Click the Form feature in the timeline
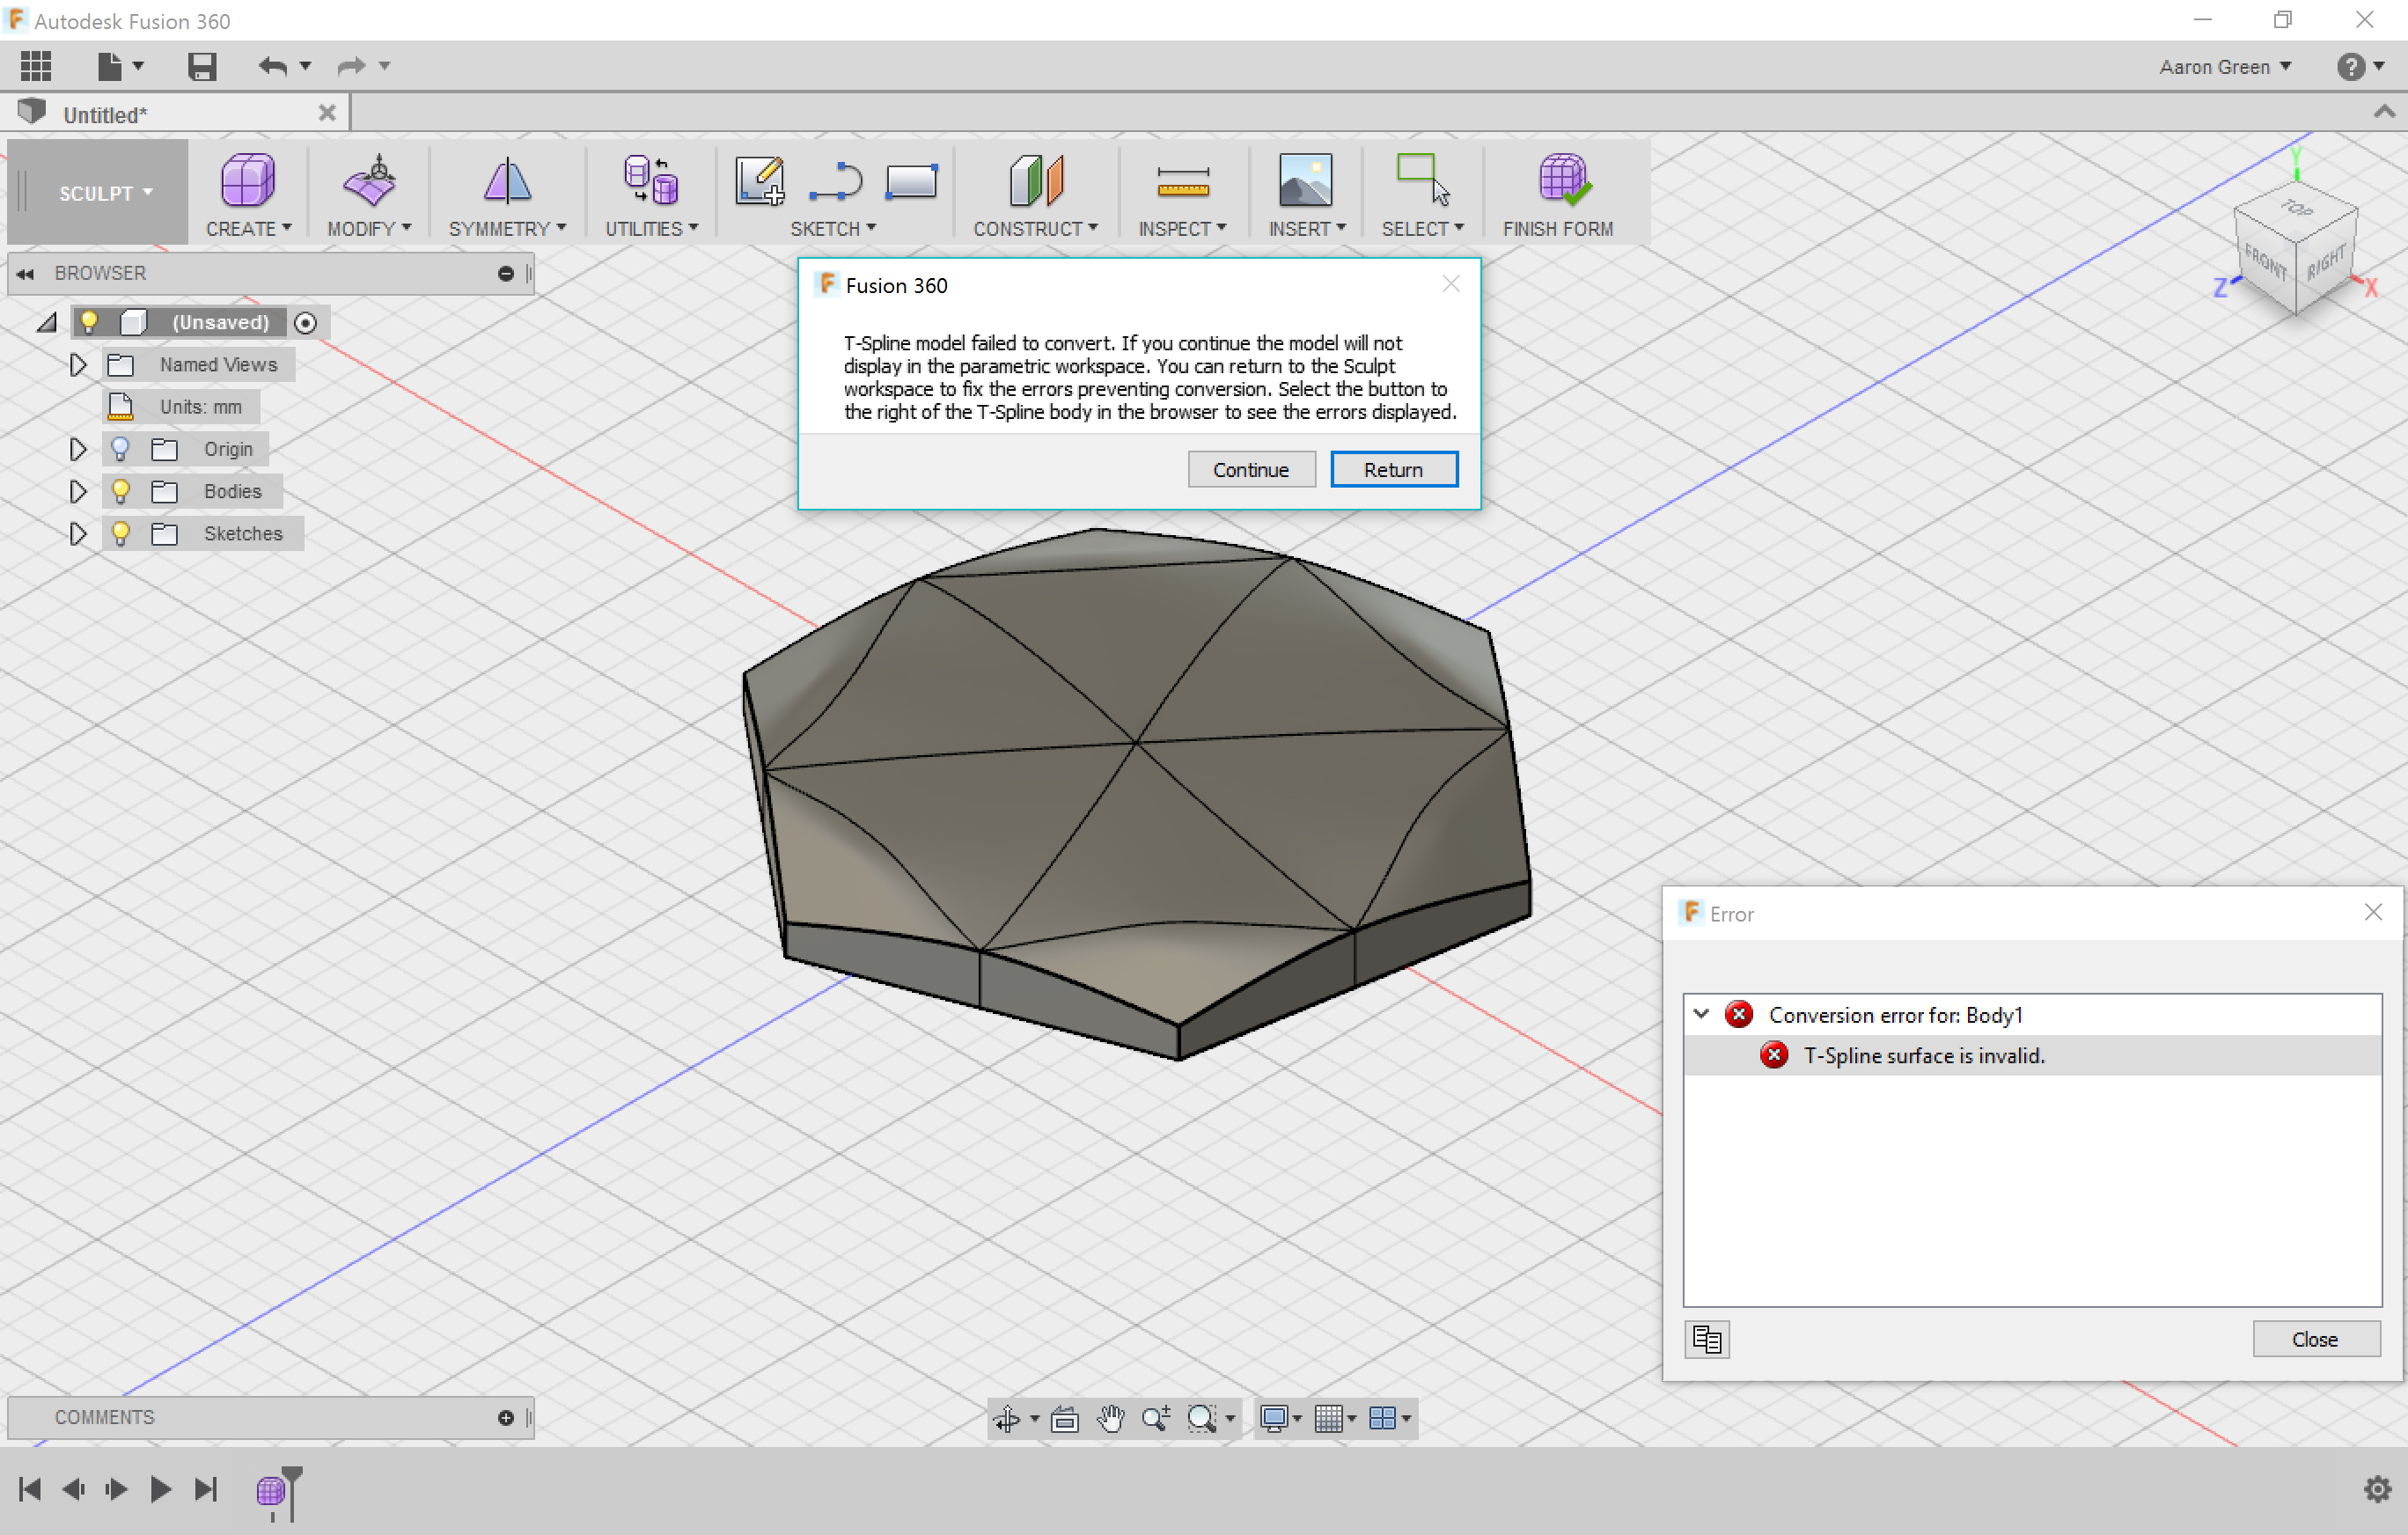Image resolution: width=2408 pixels, height=1535 pixels. pos(270,1490)
